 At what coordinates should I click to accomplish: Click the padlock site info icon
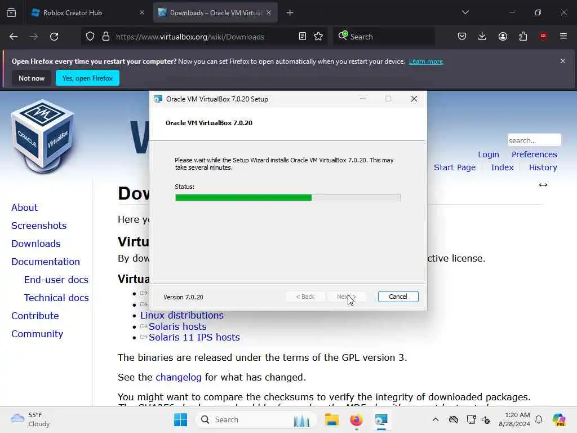pos(106,37)
